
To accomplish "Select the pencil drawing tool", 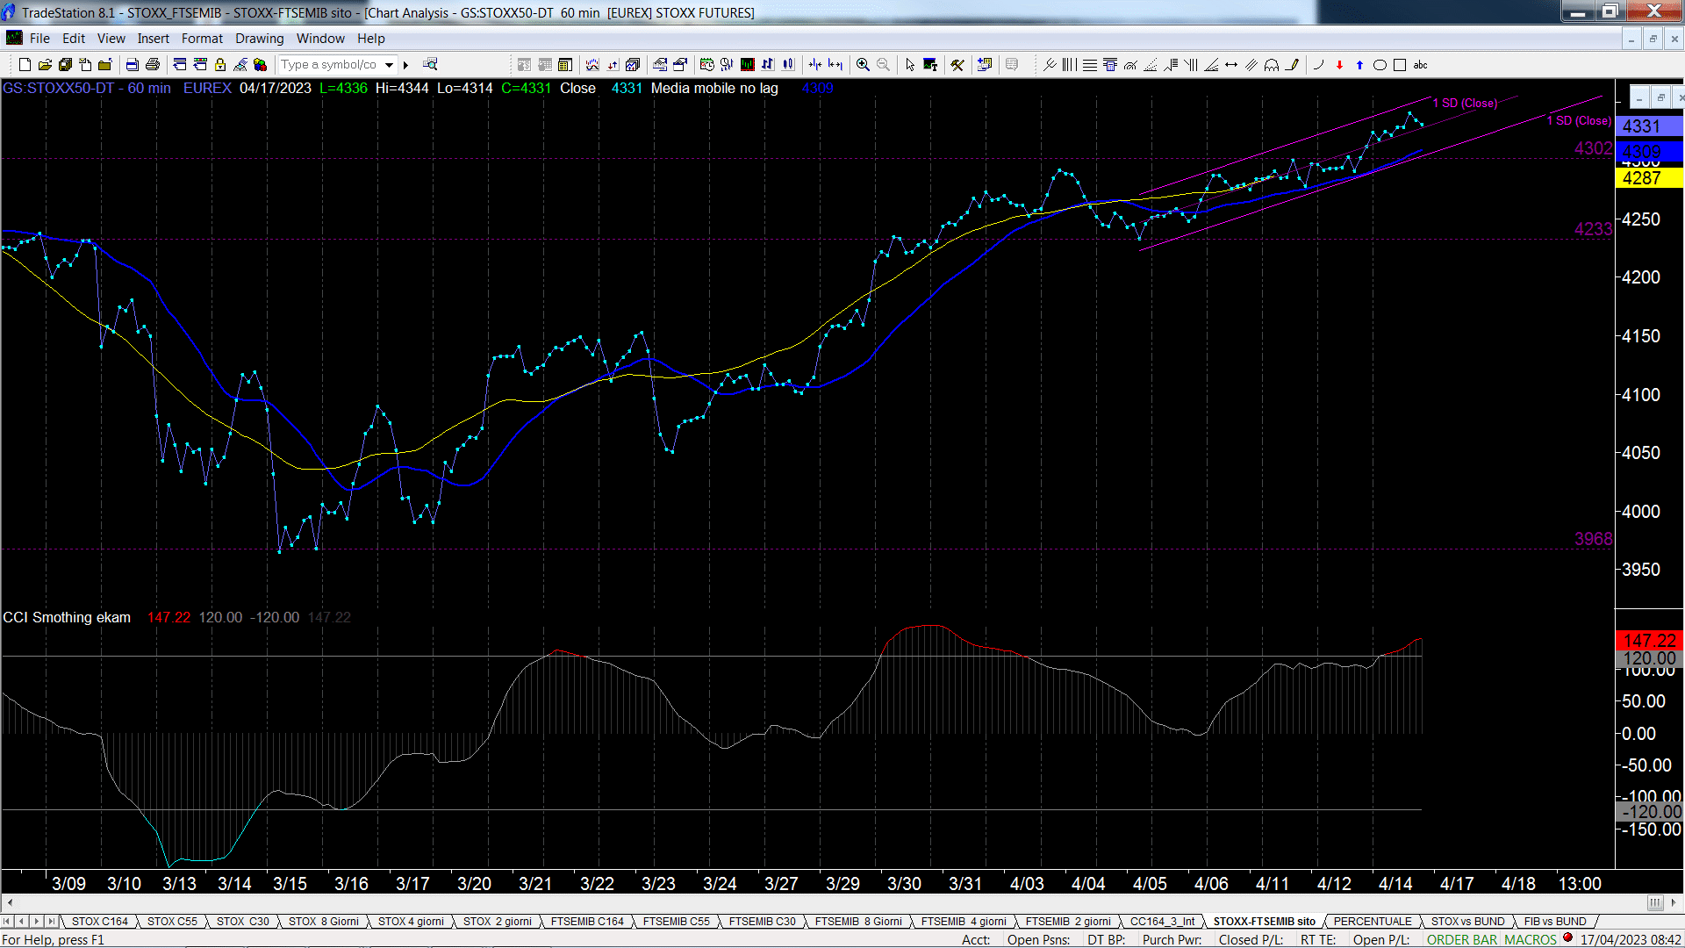I will (x=1292, y=65).
